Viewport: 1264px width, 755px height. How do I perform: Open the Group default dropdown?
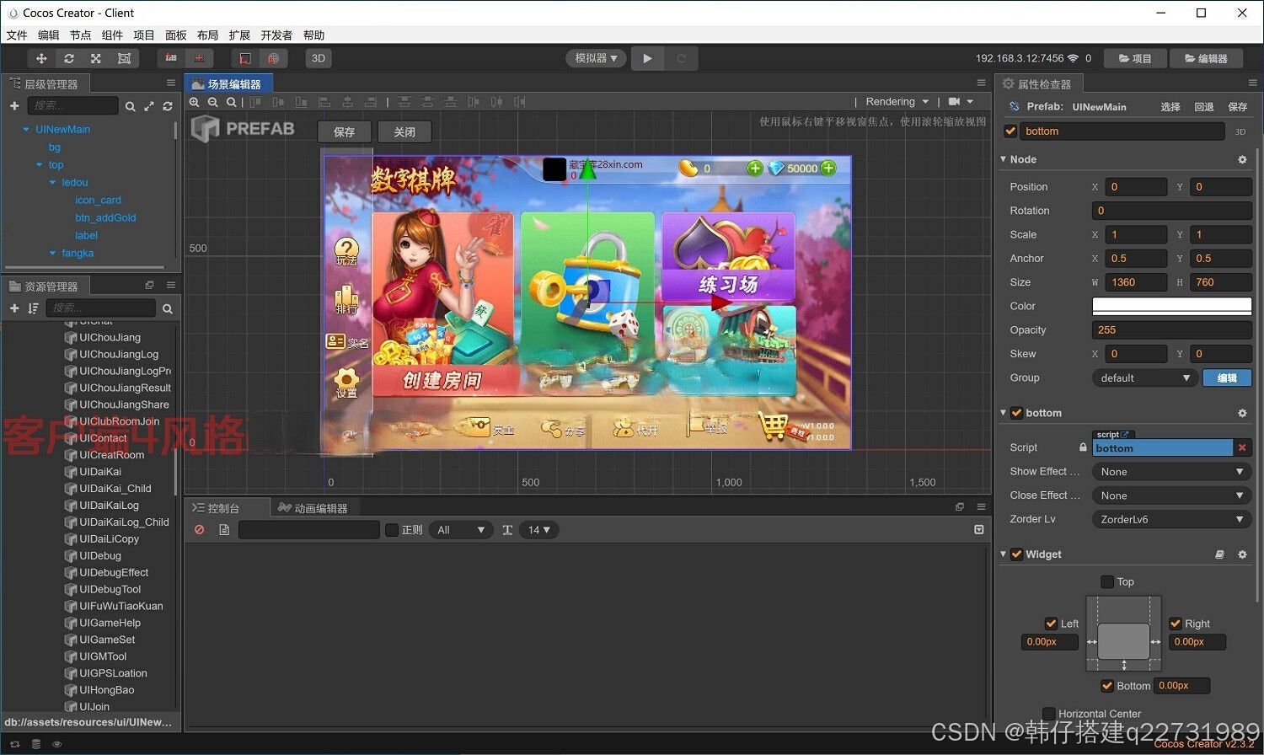[x=1144, y=377]
